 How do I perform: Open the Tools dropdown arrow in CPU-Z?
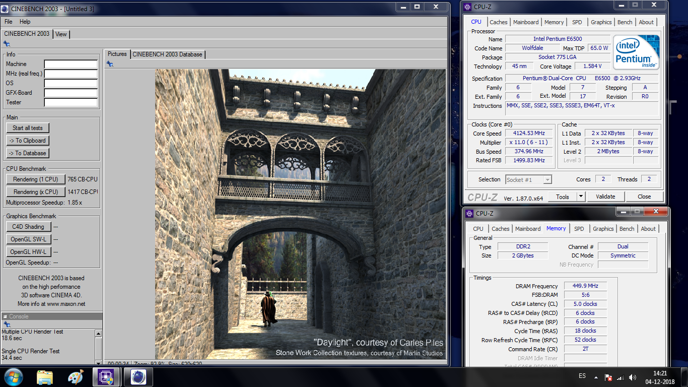(581, 197)
